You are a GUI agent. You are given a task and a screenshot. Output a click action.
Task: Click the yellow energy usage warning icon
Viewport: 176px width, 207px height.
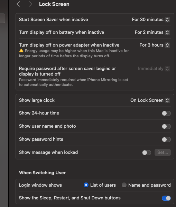pyautogui.click(x=21, y=51)
